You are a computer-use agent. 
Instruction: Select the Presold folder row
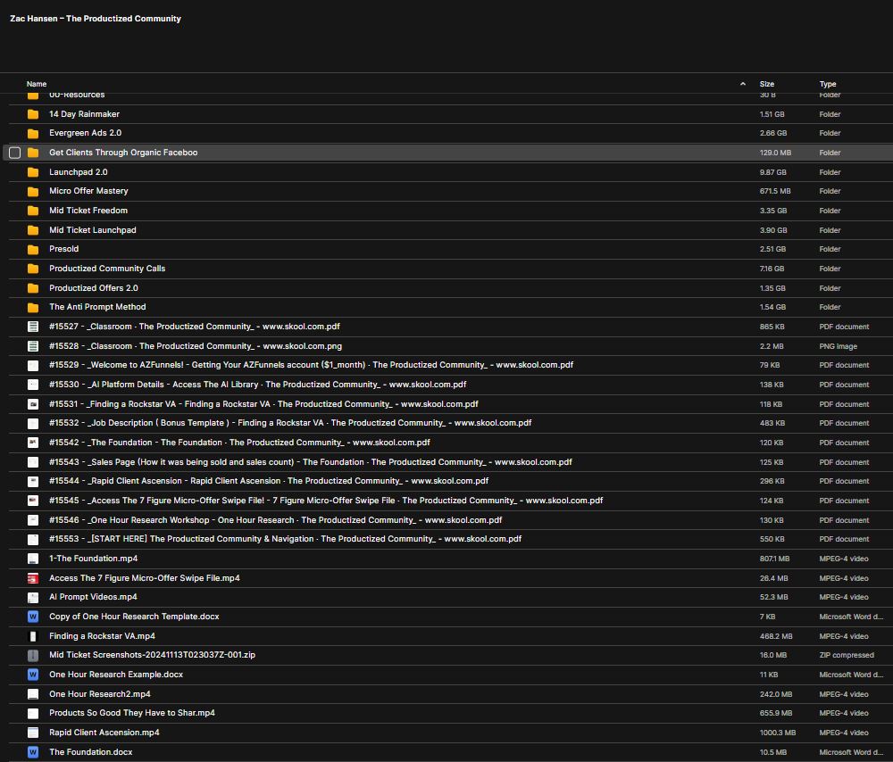coord(63,248)
